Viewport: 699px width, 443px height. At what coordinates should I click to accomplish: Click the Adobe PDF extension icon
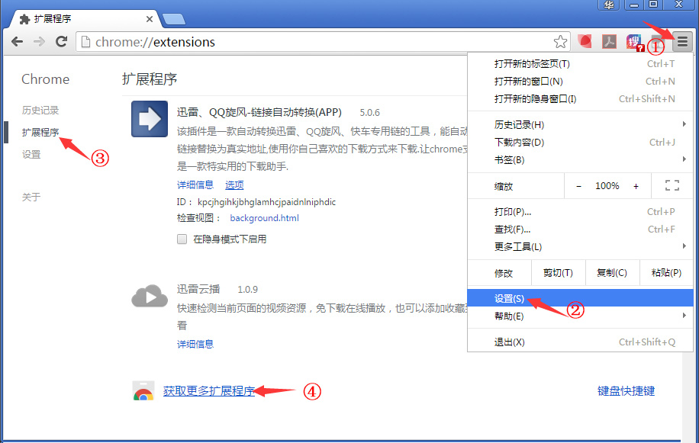(610, 42)
